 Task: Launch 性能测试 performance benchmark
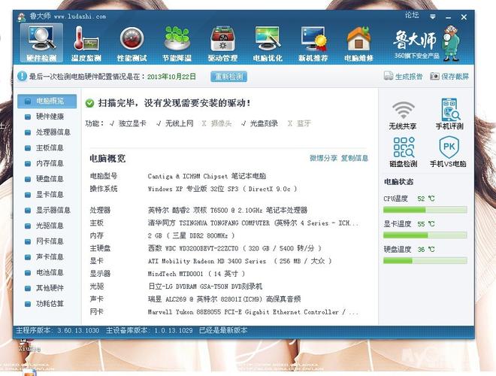(x=132, y=44)
